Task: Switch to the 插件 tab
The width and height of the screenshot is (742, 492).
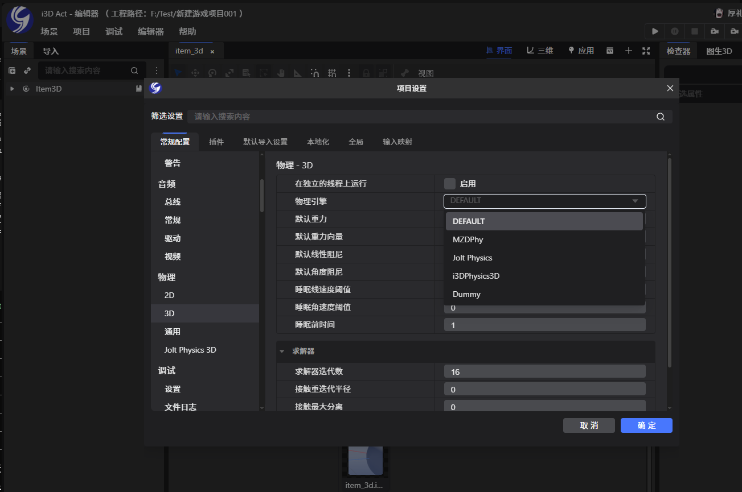Action: (x=216, y=142)
